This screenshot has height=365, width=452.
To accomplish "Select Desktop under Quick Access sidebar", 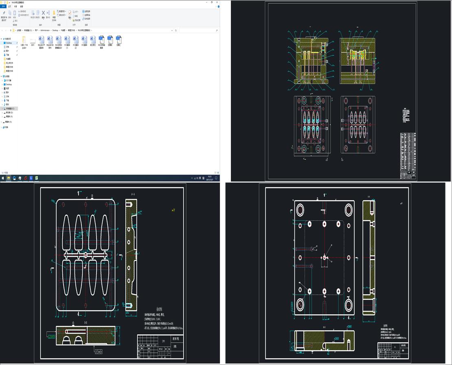I will (9, 43).
